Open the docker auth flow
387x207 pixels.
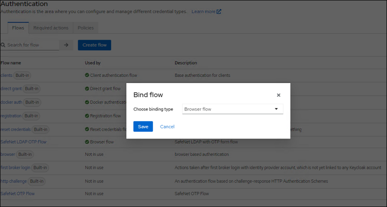pyautogui.click(x=11, y=102)
